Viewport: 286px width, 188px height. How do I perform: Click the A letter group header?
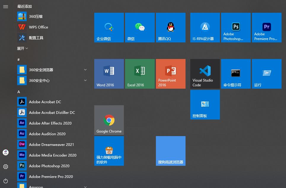(19, 92)
